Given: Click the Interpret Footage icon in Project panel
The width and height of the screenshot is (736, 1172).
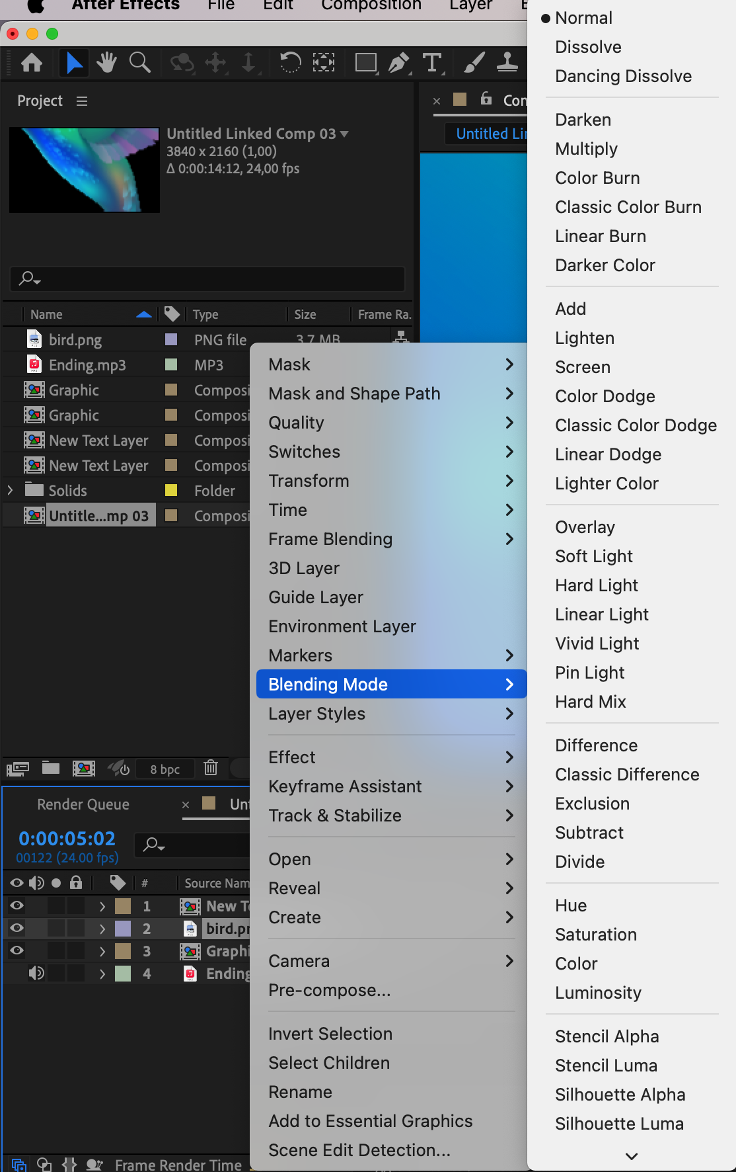Looking at the screenshot, I should (x=18, y=769).
